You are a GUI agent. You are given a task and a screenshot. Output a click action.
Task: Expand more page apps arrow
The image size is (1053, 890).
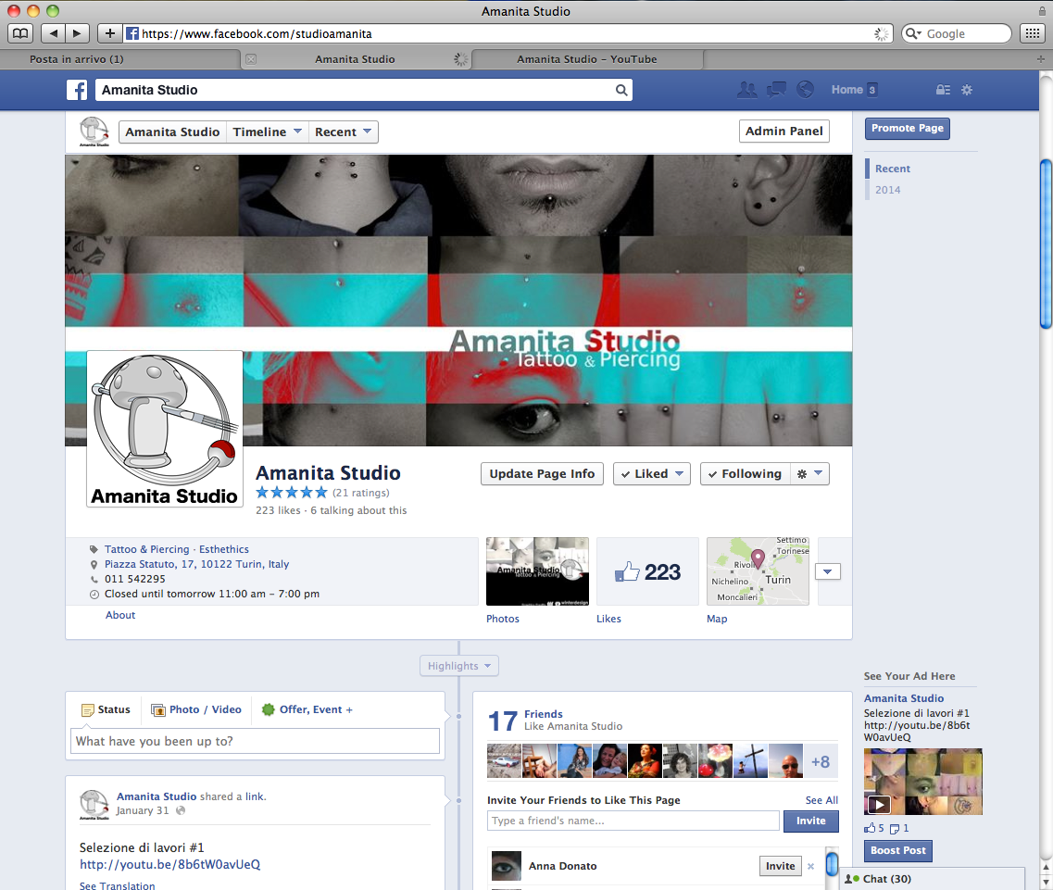(828, 571)
